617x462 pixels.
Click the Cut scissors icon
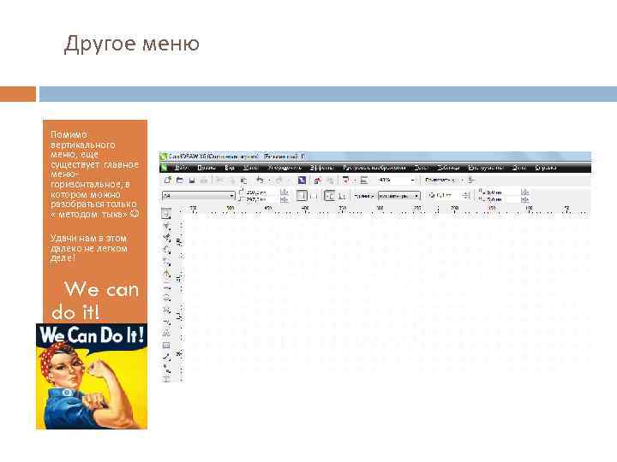click(x=220, y=181)
